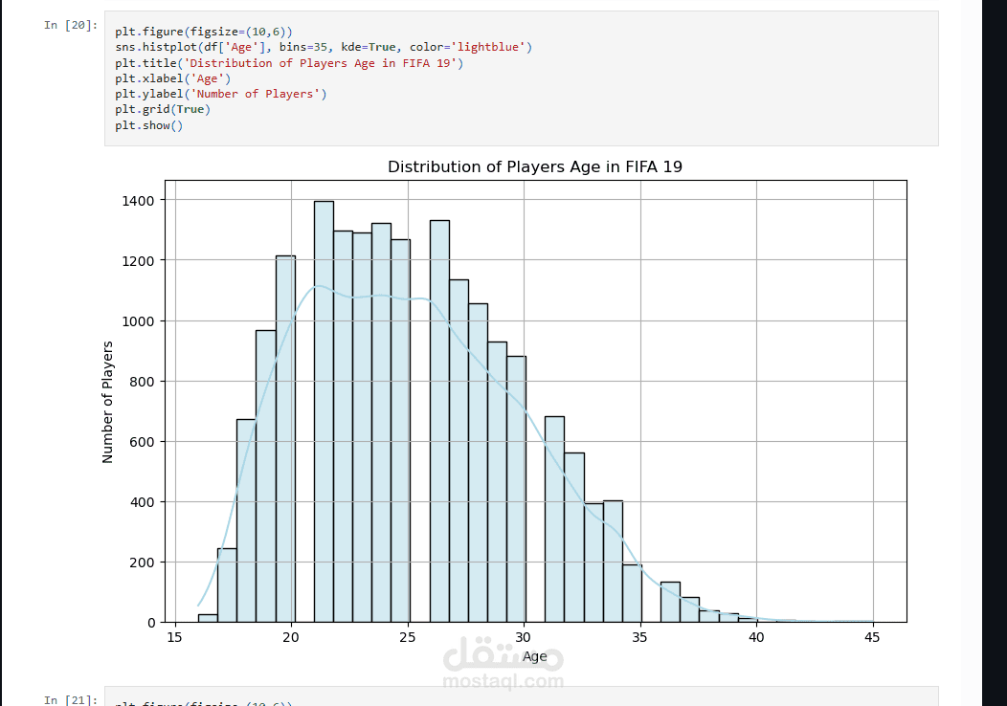Click the 400 y-axis tick label
The height and width of the screenshot is (706, 1007).
142,502
